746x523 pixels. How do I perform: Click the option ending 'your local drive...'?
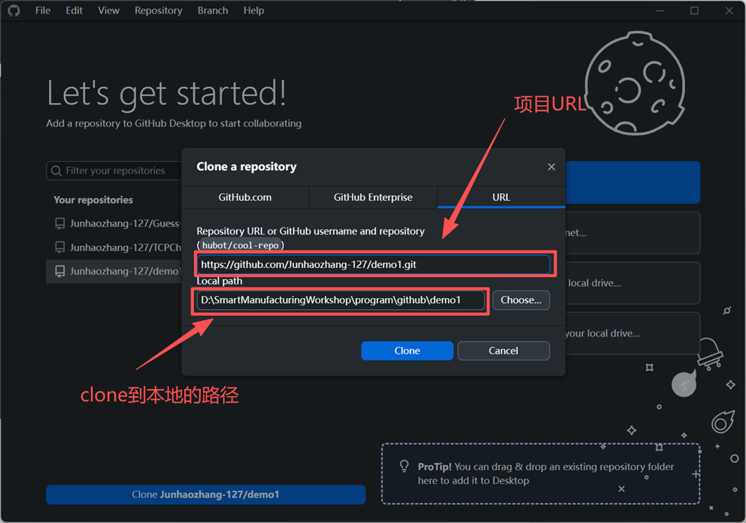pos(632,333)
